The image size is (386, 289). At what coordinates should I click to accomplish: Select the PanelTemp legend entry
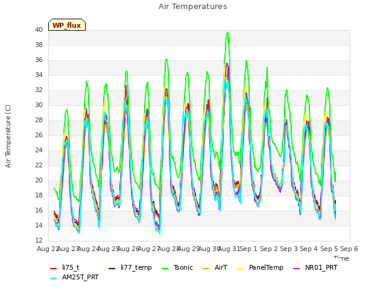(260, 267)
